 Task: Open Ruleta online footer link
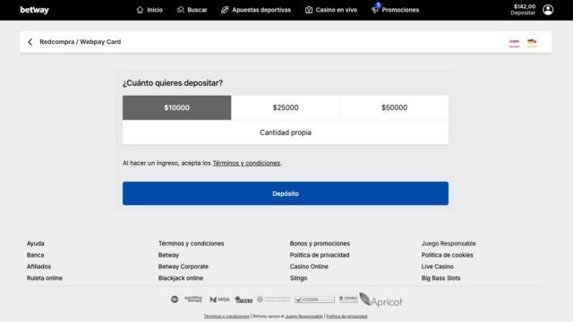click(x=45, y=278)
